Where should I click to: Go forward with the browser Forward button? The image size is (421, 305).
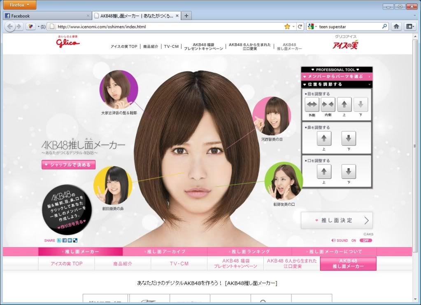(19, 26)
